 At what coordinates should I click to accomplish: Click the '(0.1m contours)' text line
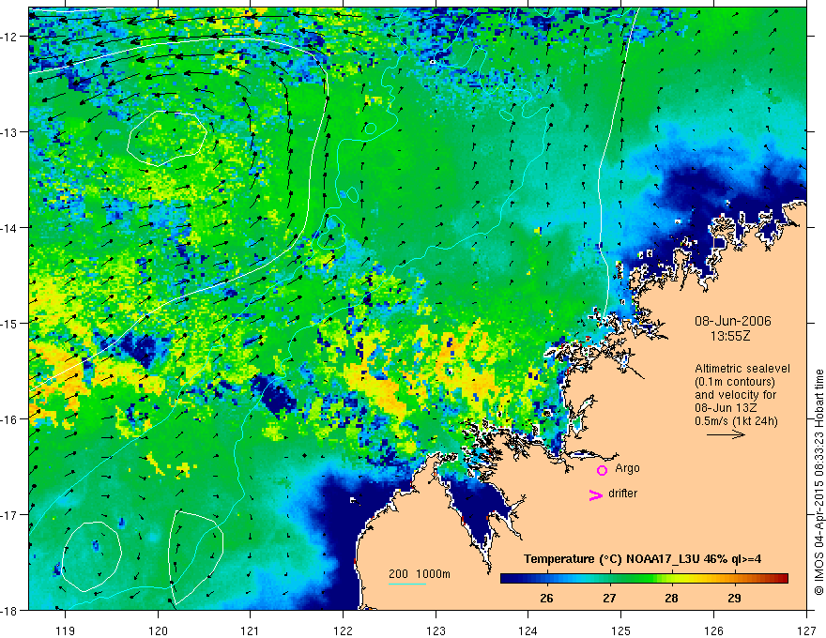(734, 382)
